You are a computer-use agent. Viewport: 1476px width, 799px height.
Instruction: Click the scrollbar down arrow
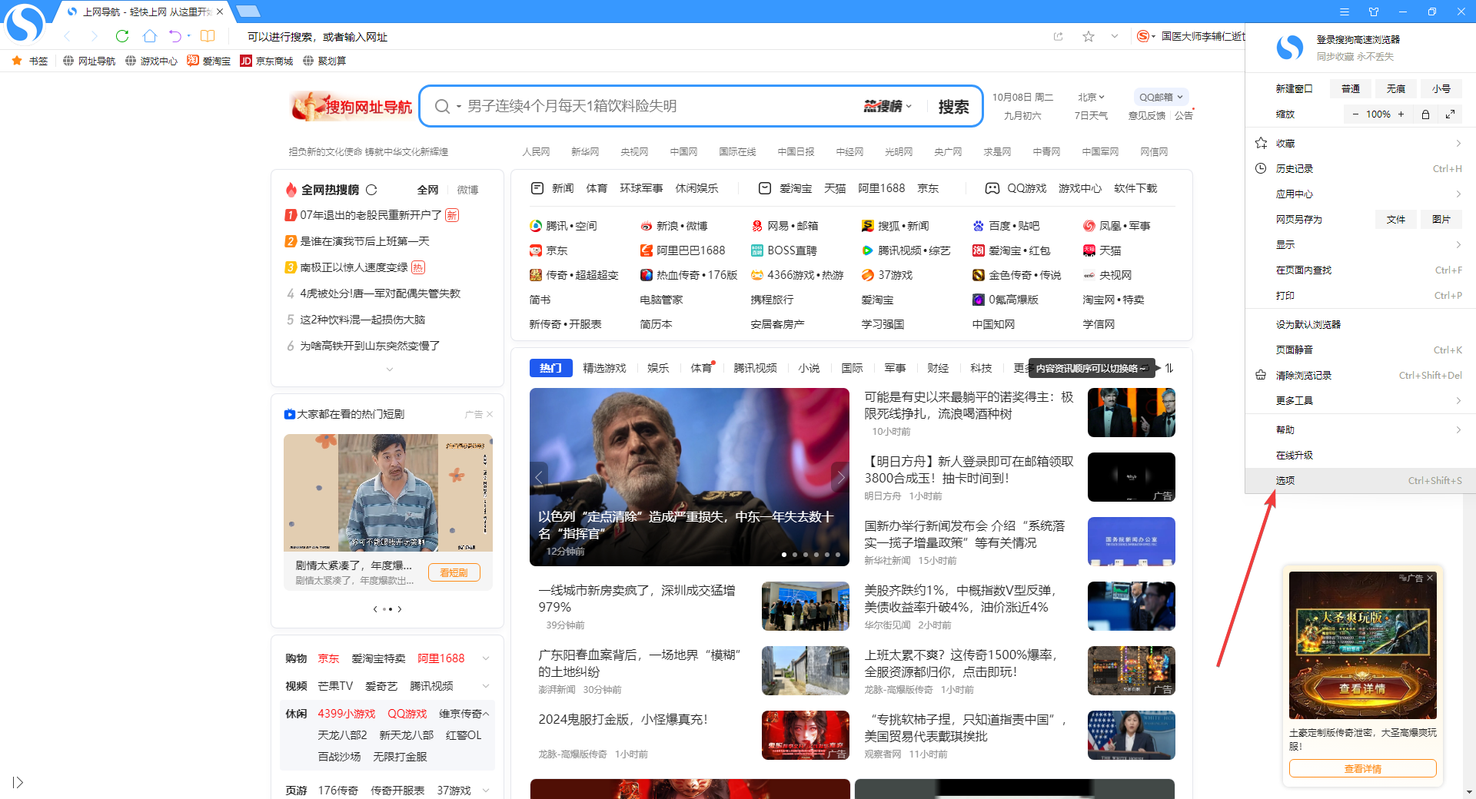[1469, 791]
